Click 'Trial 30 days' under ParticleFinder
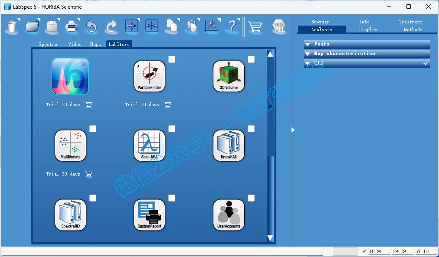 [x=142, y=104]
